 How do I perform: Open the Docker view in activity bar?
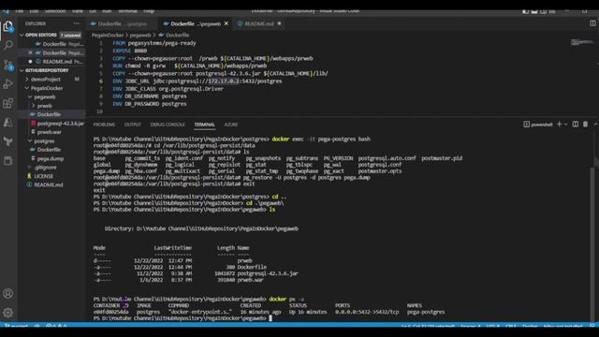click(x=8, y=160)
